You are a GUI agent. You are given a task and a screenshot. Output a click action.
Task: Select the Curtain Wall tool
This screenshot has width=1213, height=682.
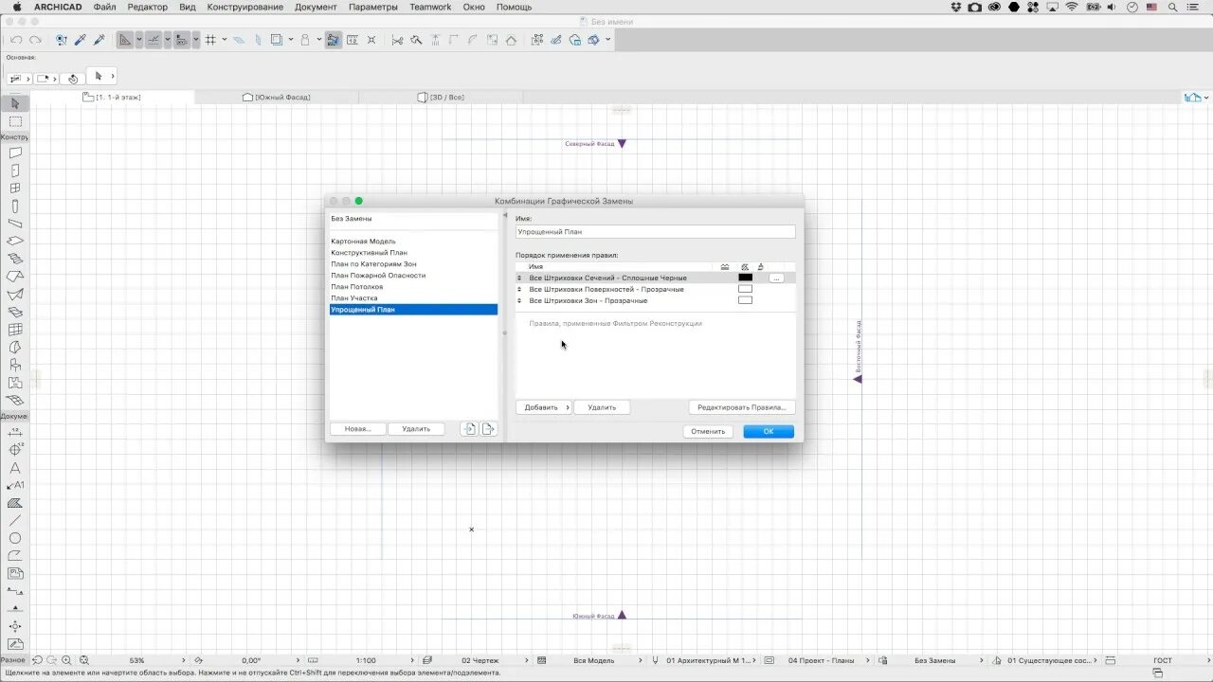coord(15,330)
